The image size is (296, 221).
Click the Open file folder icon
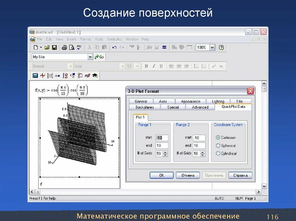click(x=47, y=48)
